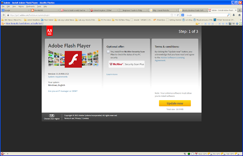This screenshot has width=243, height=156.
Task: Open a new tab with plus button
Action: (240, 10)
